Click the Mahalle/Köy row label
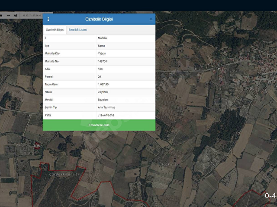The height and width of the screenshot is (207, 277). click(52, 53)
